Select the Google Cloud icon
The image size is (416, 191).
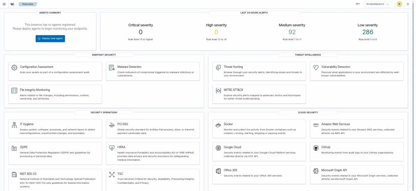click(x=218, y=148)
